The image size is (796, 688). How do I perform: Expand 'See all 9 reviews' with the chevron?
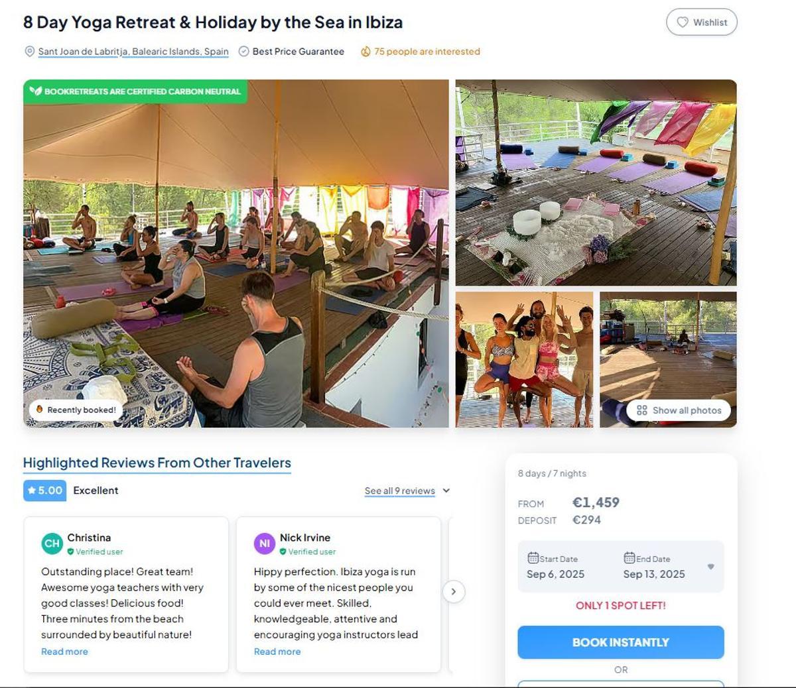[x=446, y=490]
